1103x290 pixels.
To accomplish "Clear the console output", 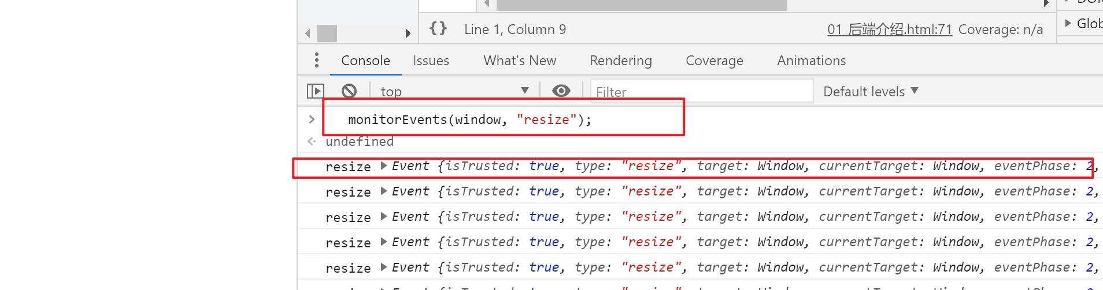I will [x=349, y=91].
